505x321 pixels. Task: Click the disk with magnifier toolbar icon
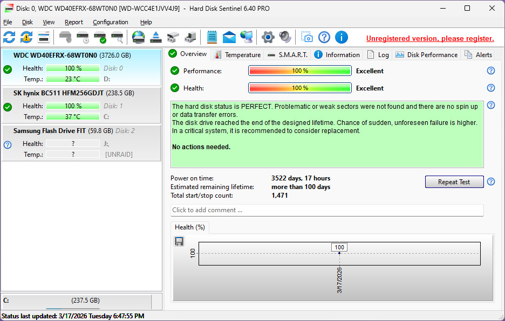(x=117, y=37)
